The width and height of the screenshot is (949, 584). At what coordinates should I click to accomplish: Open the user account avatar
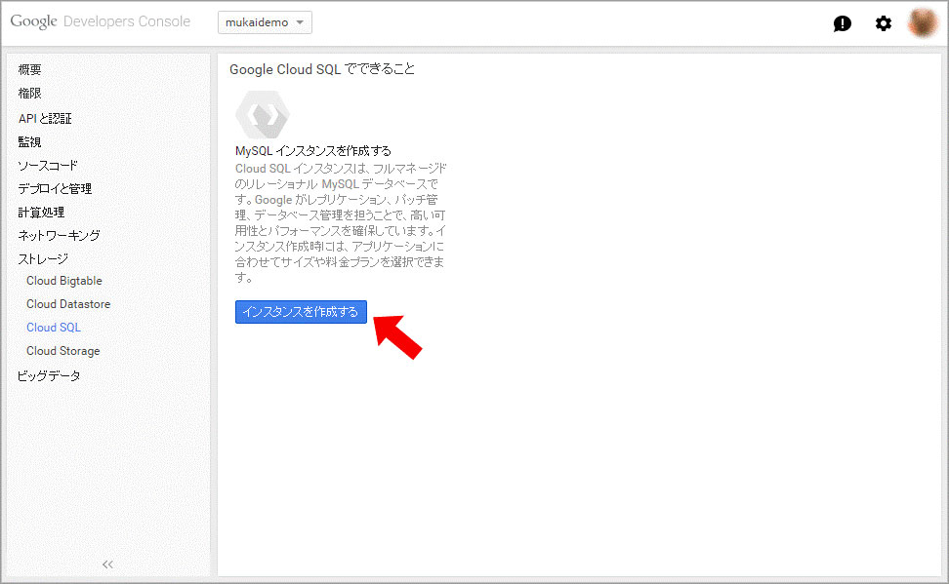point(923,23)
